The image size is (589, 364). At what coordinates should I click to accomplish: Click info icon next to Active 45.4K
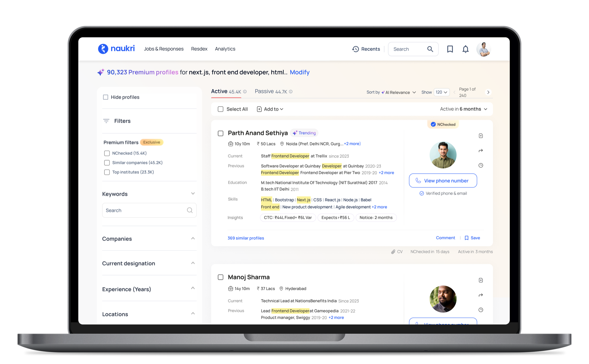[x=245, y=92]
